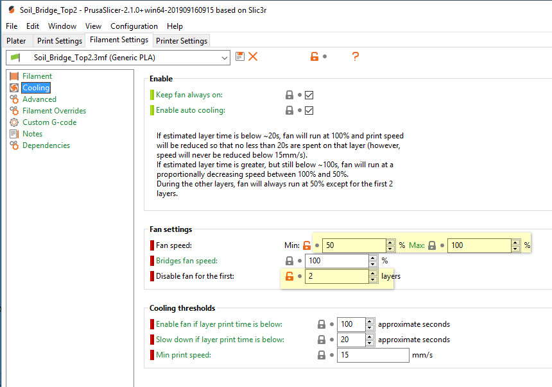Increase Max fan speed with up arrow
The image size is (552, 387).
tap(515, 242)
